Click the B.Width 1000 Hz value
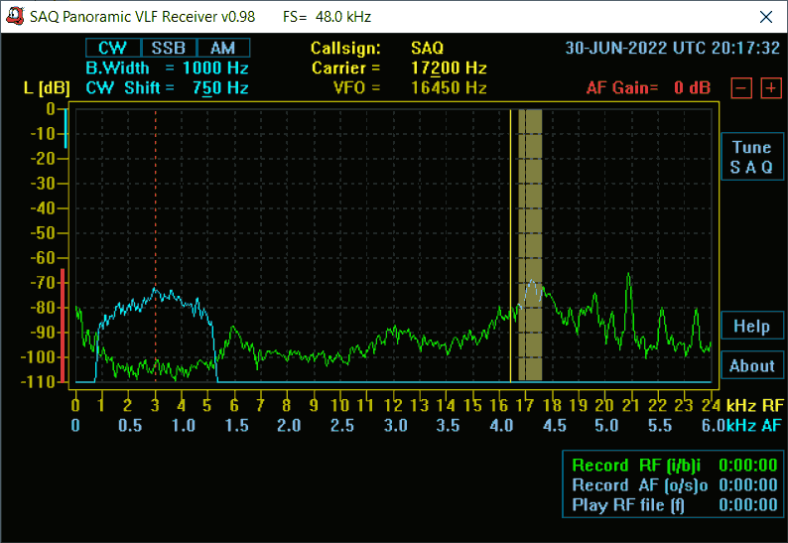The height and width of the screenshot is (543, 788). pyautogui.click(x=215, y=68)
